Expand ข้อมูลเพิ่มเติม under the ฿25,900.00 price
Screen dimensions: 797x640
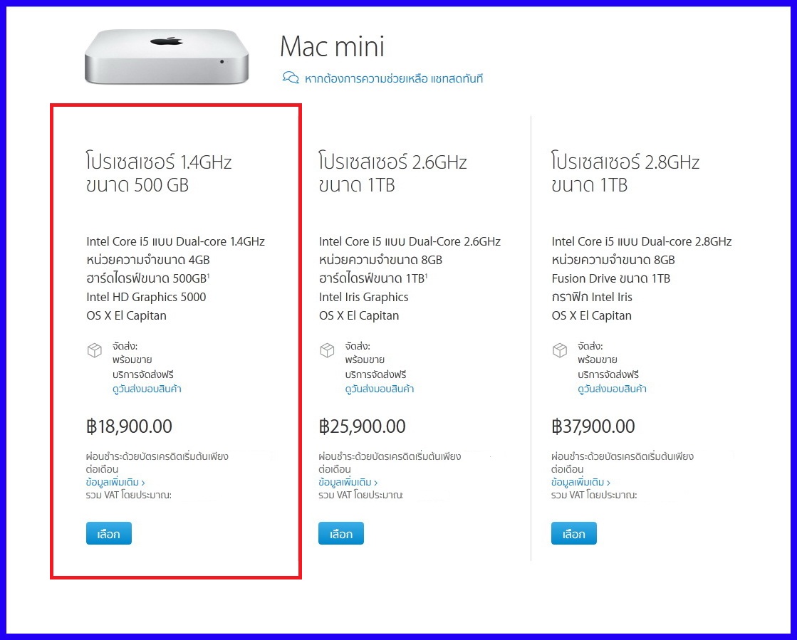tap(348, 482)
